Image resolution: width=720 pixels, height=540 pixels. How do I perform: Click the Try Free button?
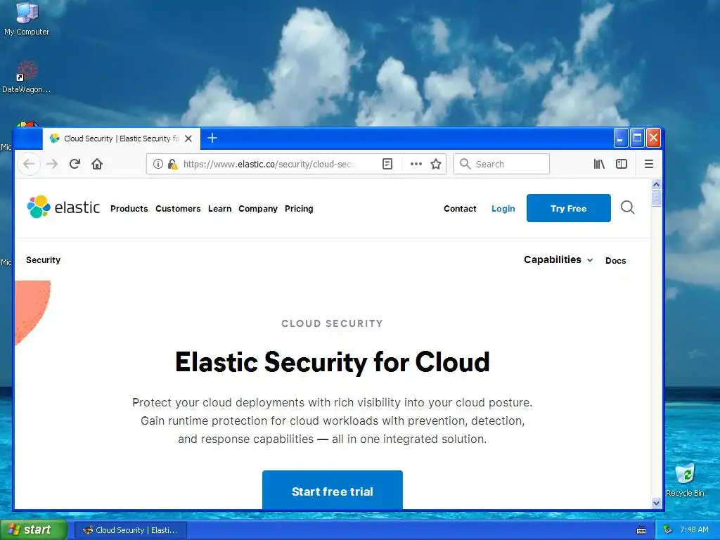tap(568, 208)
